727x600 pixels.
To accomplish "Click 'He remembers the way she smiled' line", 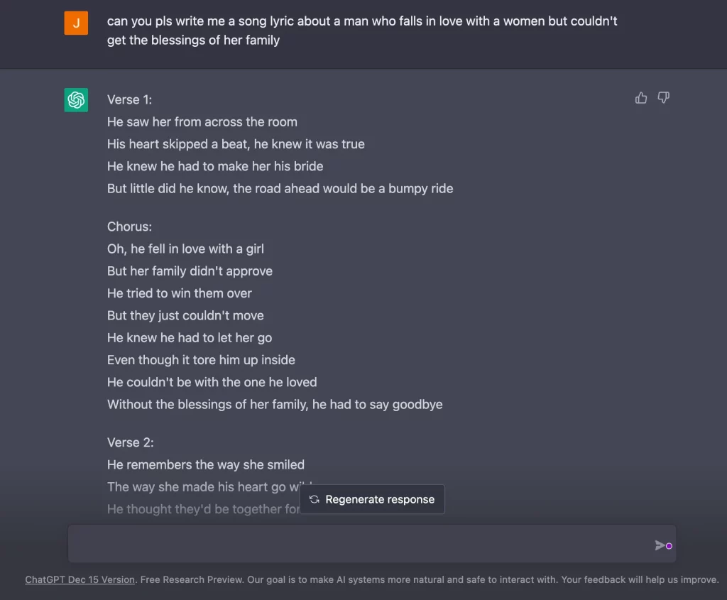I will (x=206, y=465).
